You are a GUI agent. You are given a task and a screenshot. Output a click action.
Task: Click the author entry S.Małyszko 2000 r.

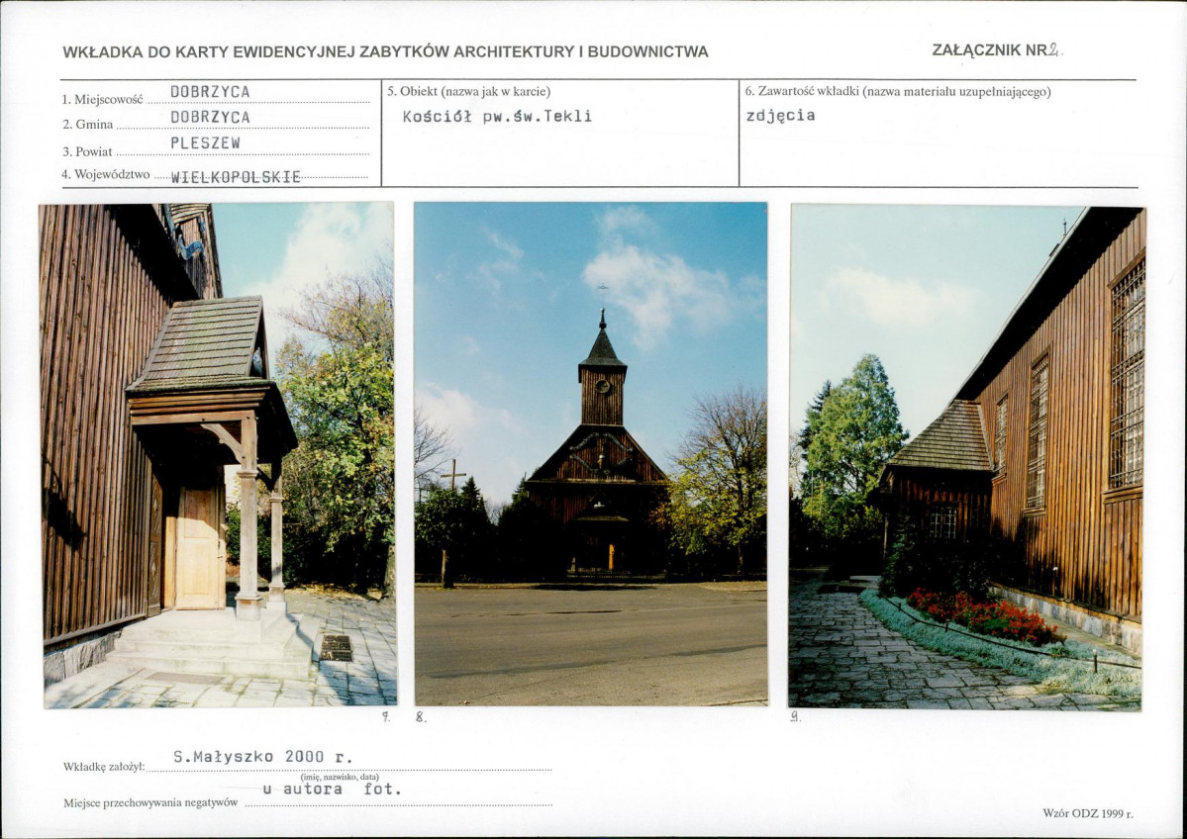coord(263,757)
